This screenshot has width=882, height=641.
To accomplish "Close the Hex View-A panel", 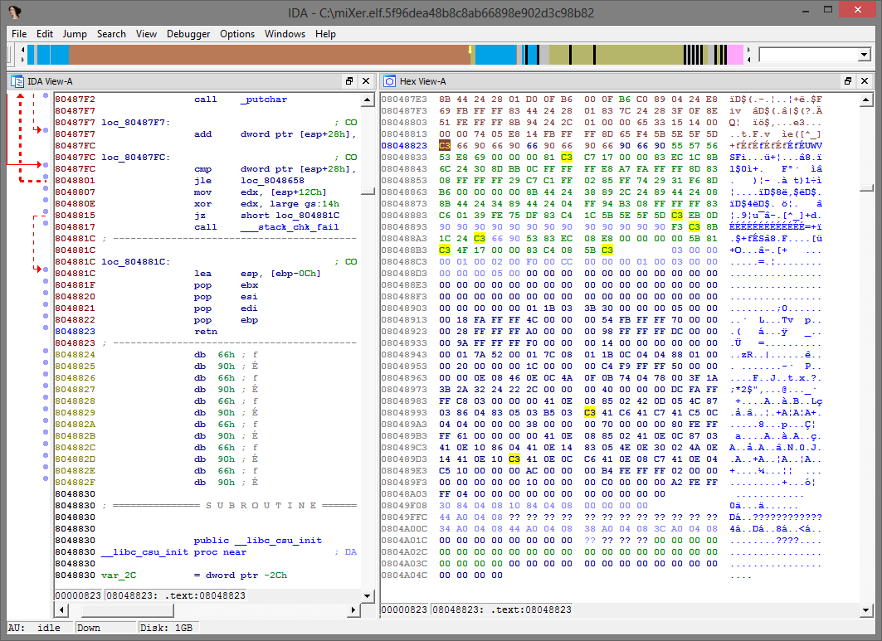I will tap(865, 81).
